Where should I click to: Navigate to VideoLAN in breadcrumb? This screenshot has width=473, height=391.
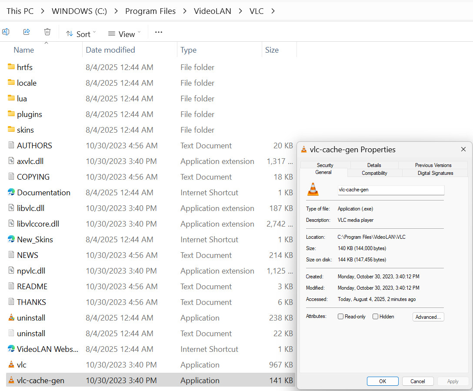click(212, 11)
